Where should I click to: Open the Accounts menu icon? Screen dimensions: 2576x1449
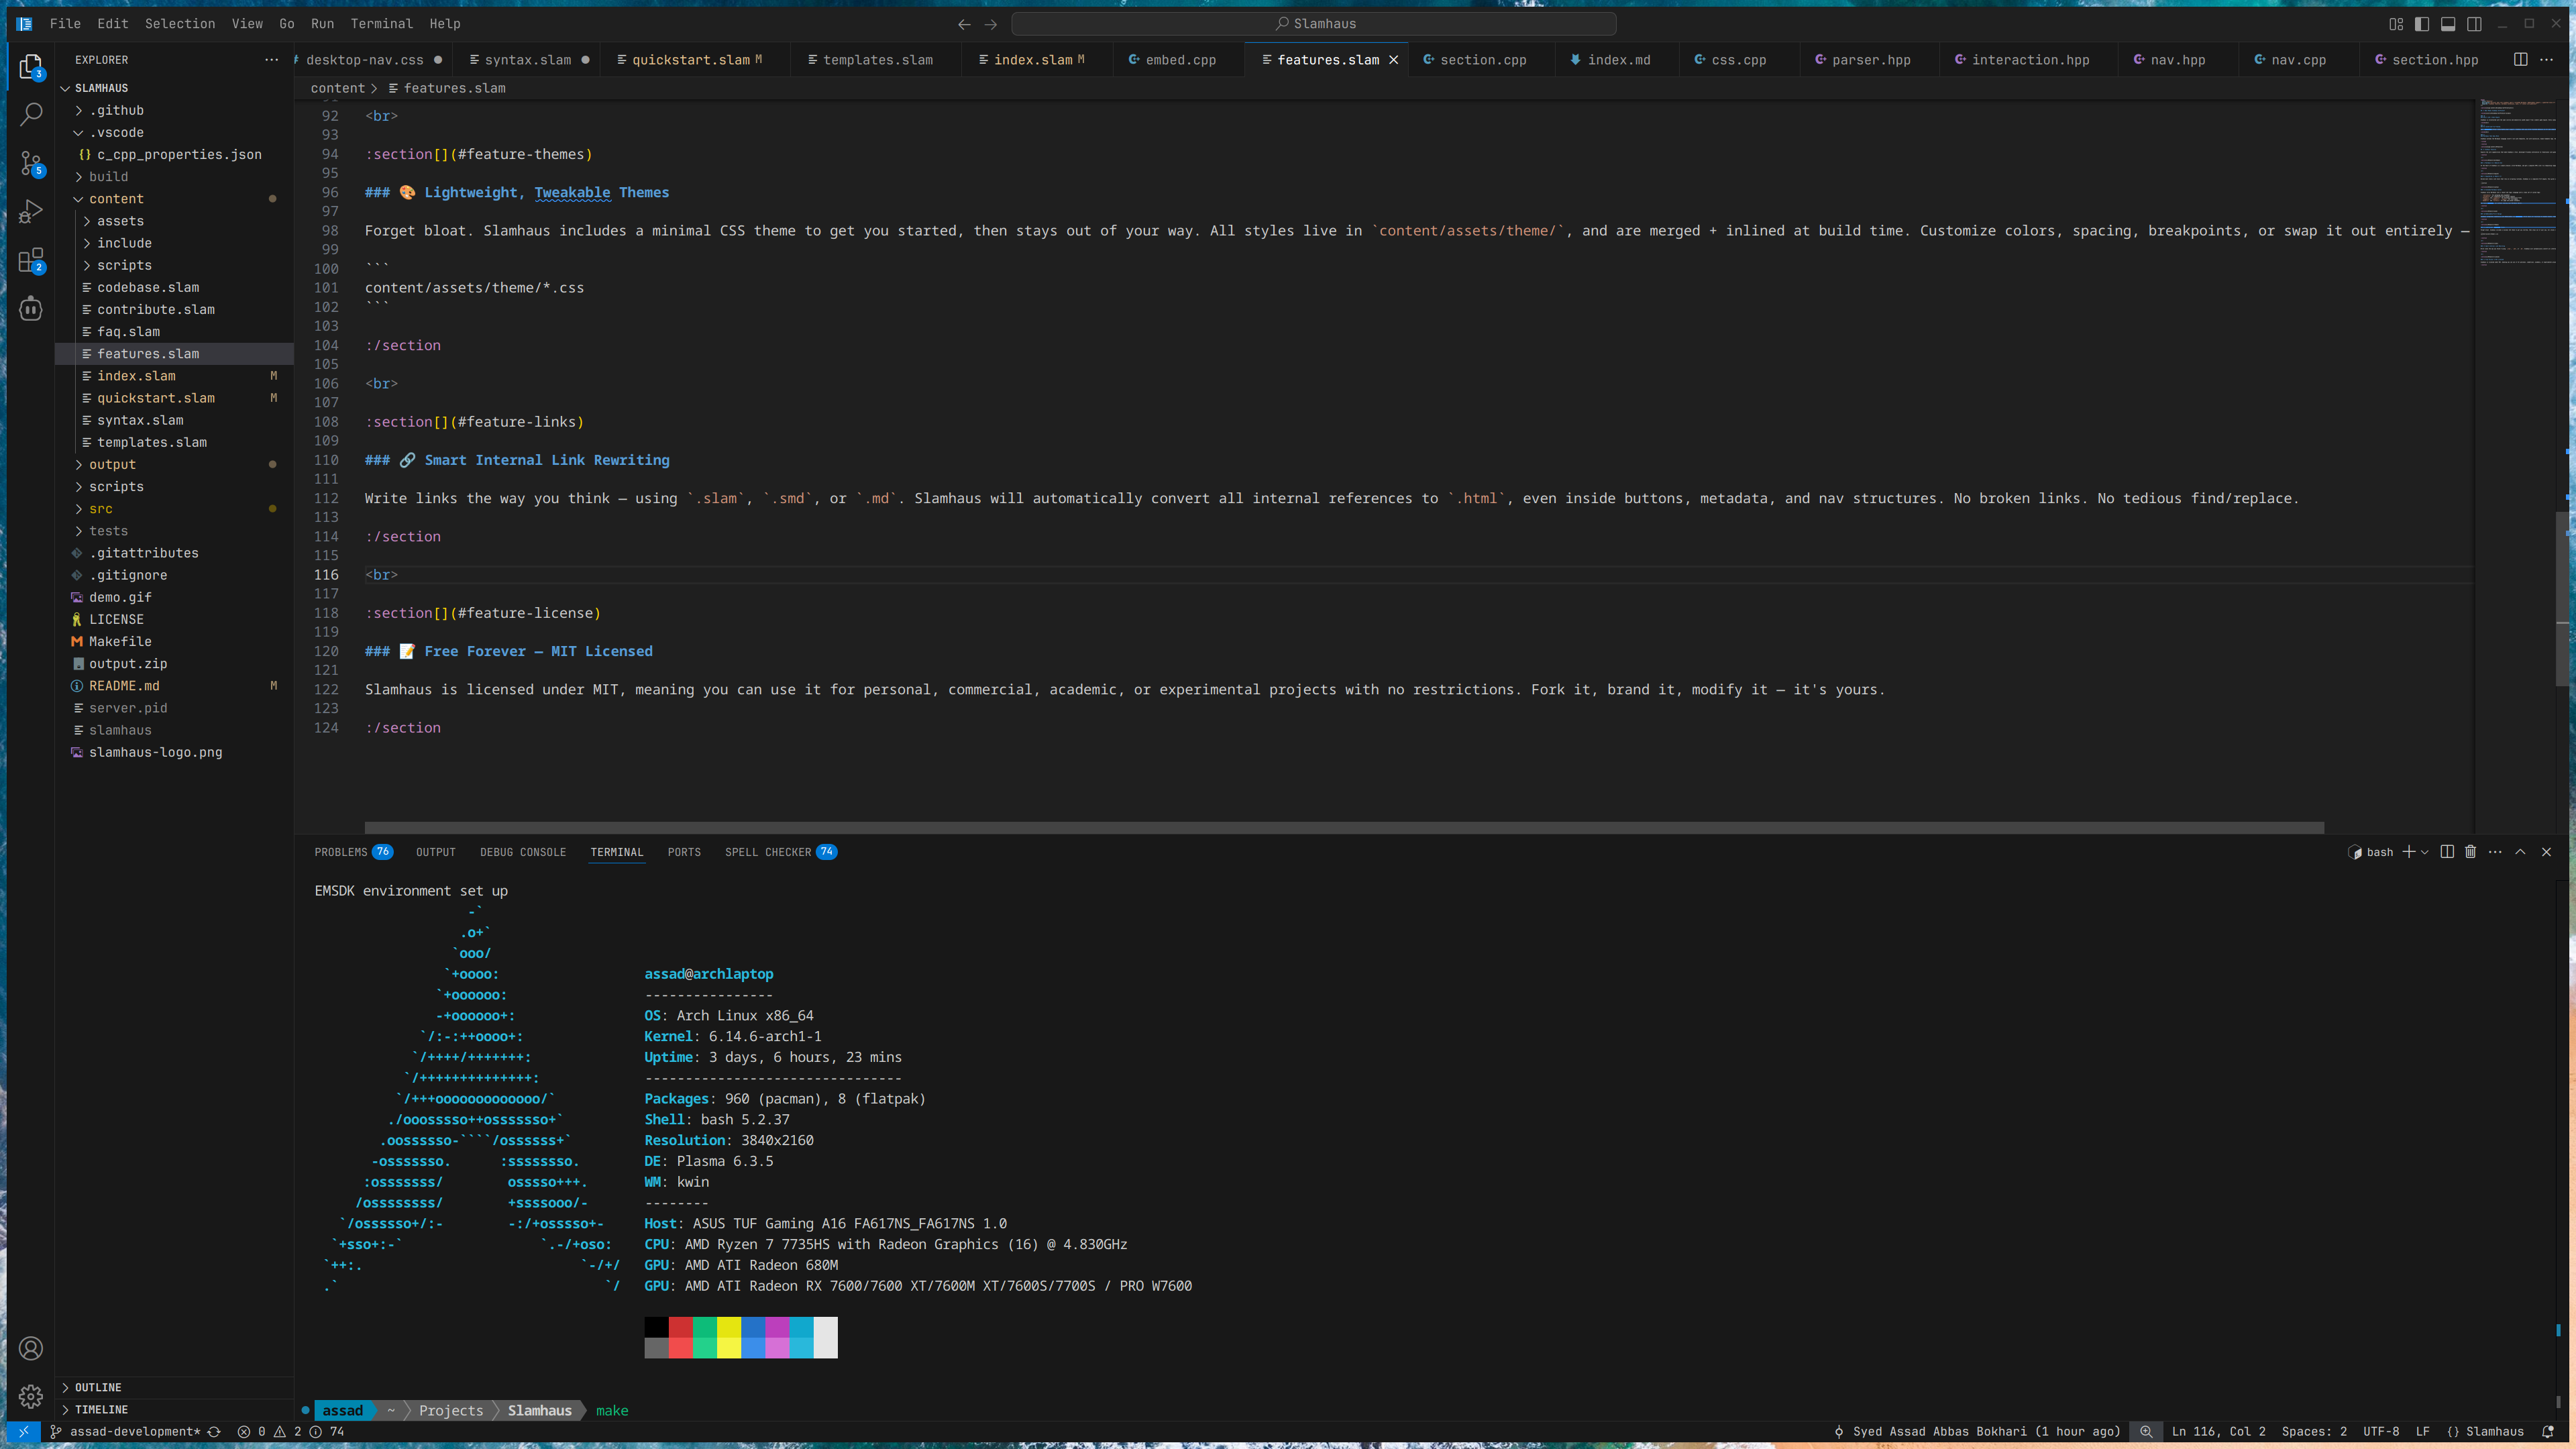31,1348
